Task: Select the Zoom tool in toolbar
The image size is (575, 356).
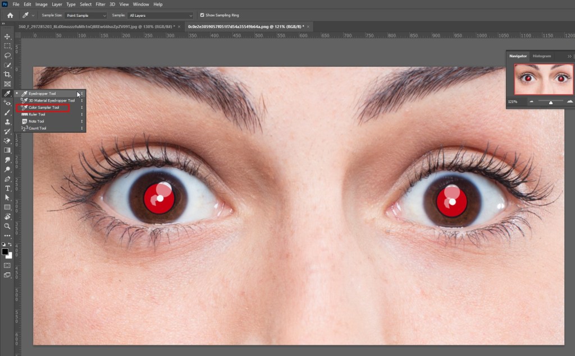Action: click(7, 226)
